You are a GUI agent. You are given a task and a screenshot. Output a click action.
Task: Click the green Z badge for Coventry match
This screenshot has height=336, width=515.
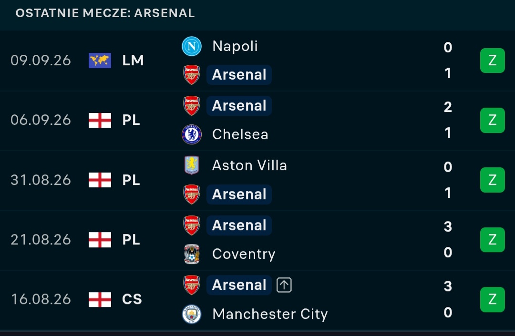coord(492,240)
